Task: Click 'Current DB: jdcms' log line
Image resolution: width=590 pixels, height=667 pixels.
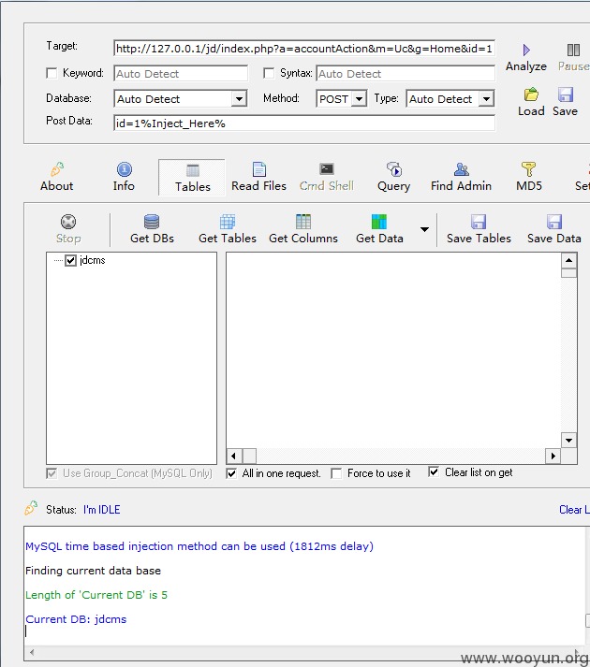Action: point(76,619)
